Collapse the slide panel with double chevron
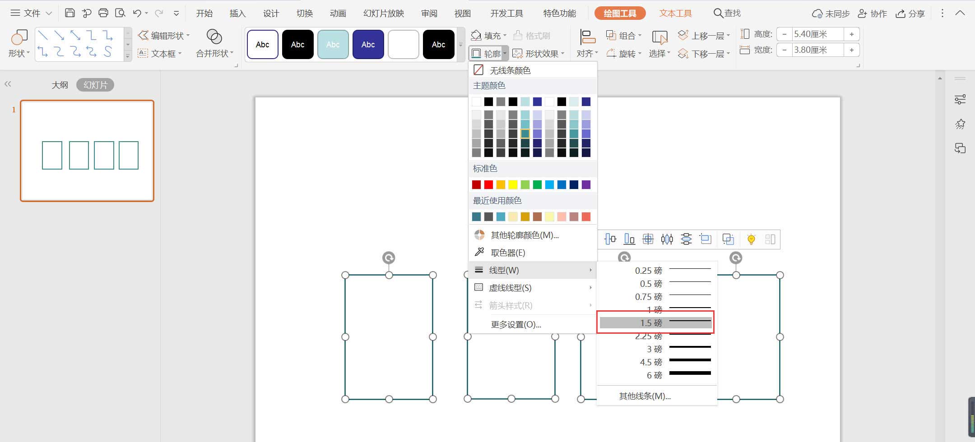Viewport: 975px width, 442px height. [8, 84]
